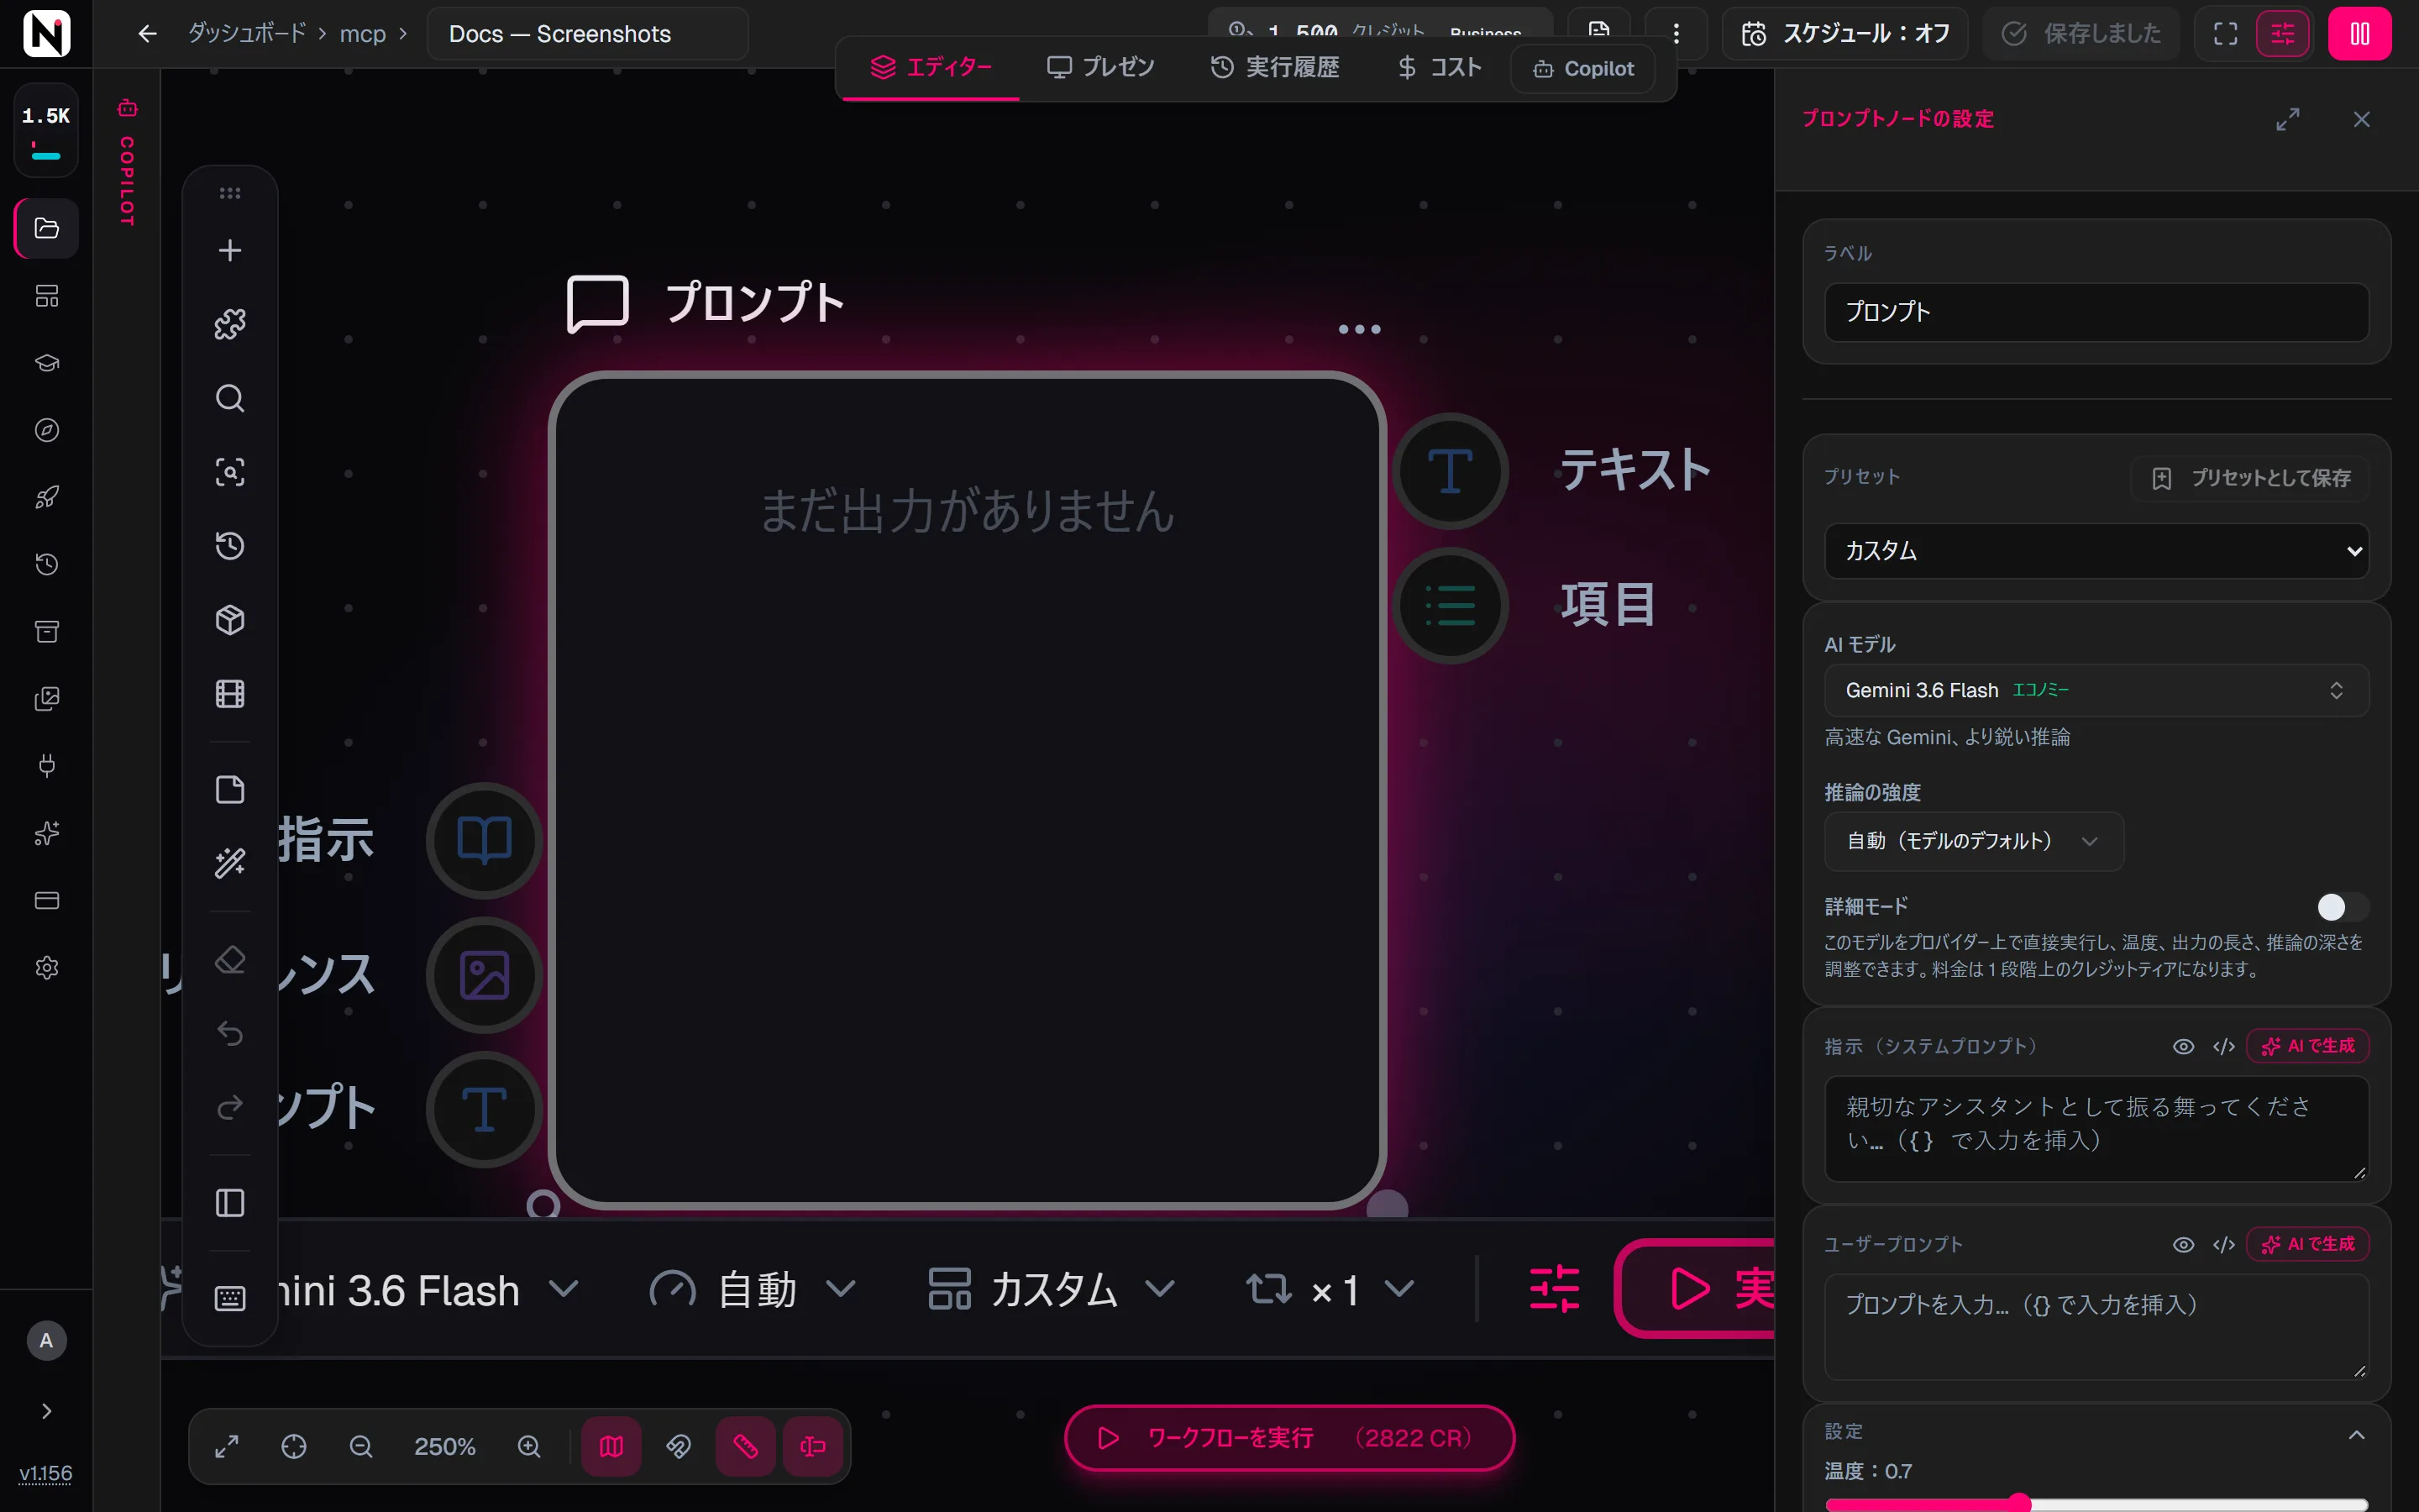
Task: Click the history clock icon in canvas toolbar
Action: coord(230,546)
